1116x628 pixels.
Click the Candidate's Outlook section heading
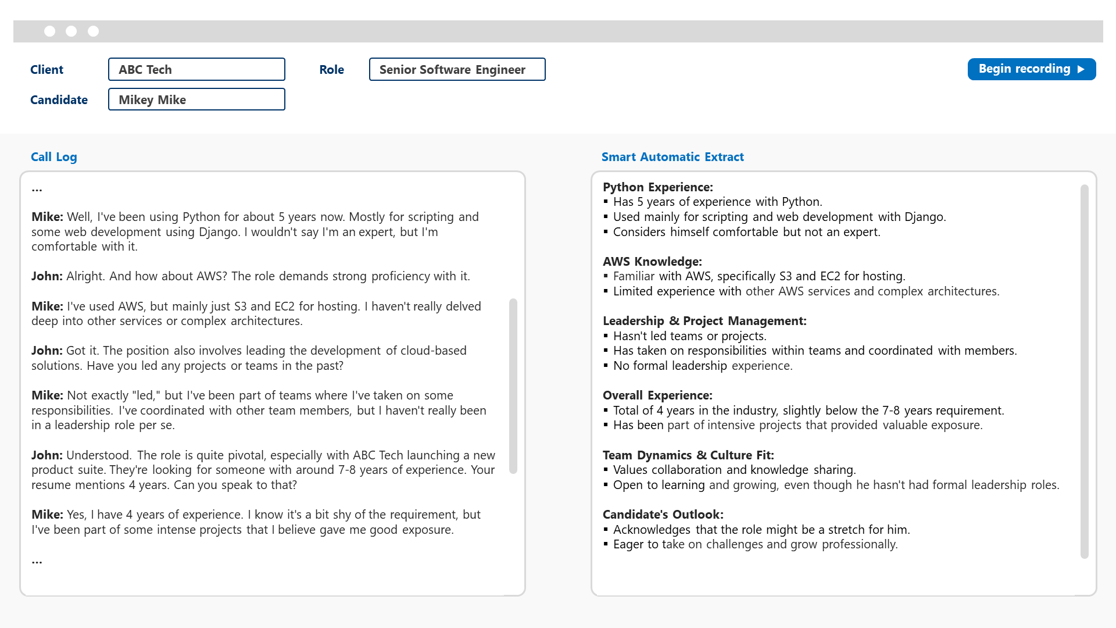[663, 515]
